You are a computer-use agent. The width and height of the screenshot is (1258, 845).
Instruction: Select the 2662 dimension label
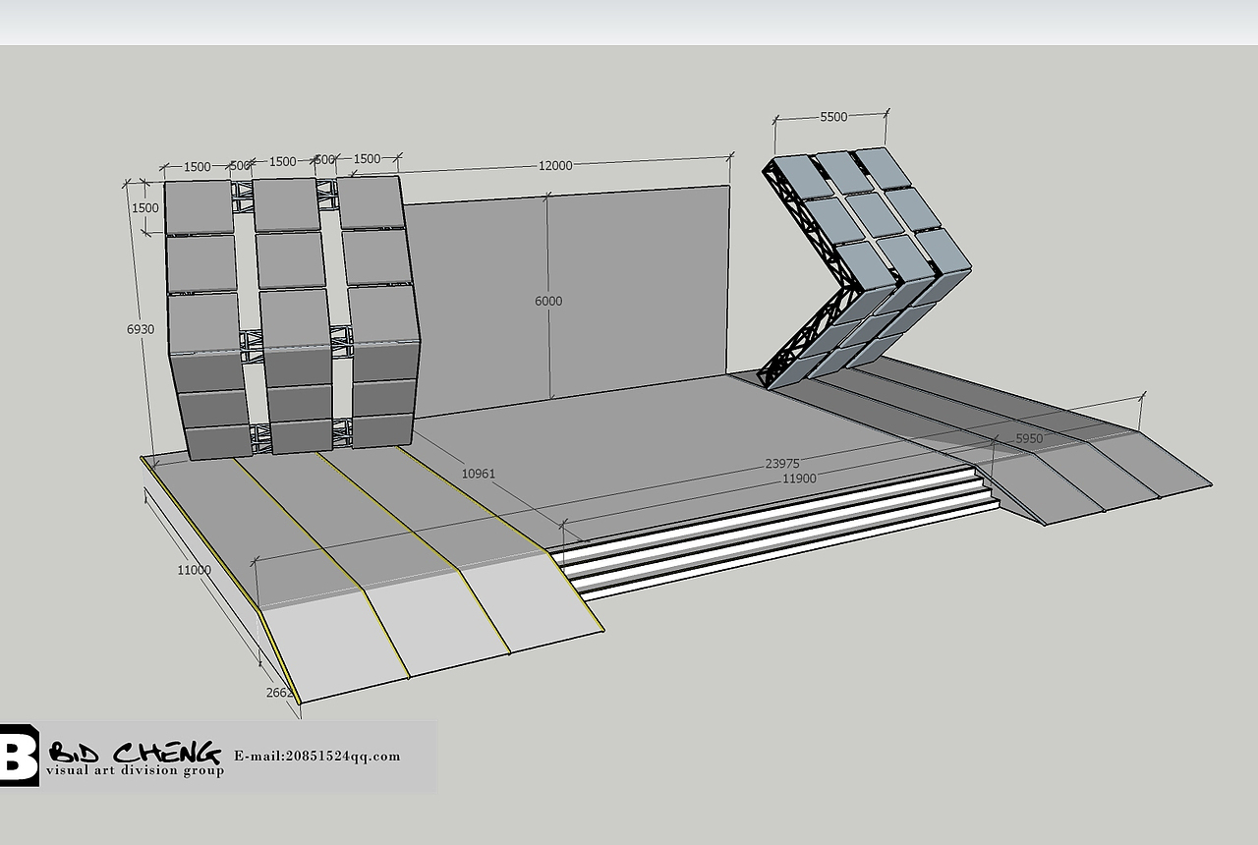coord(280,693)
